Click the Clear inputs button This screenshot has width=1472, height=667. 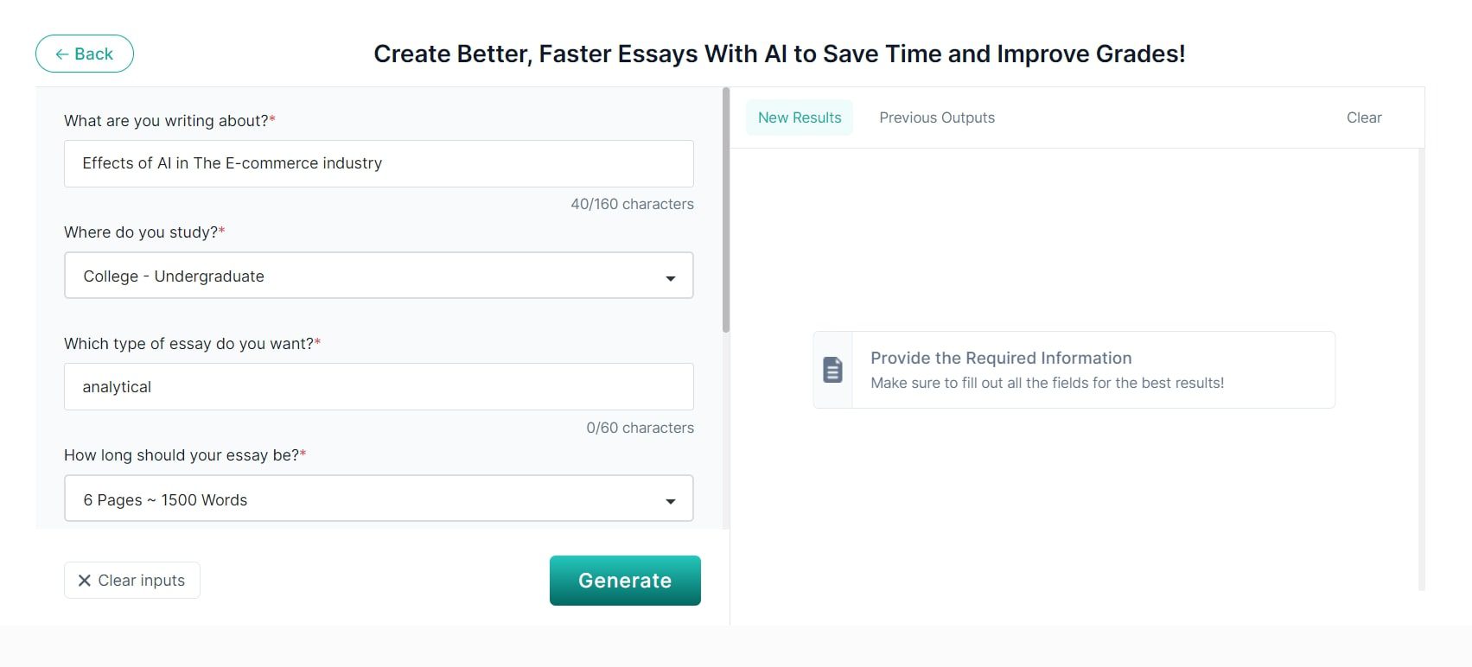pyautogui.click(x=131, y=580)
